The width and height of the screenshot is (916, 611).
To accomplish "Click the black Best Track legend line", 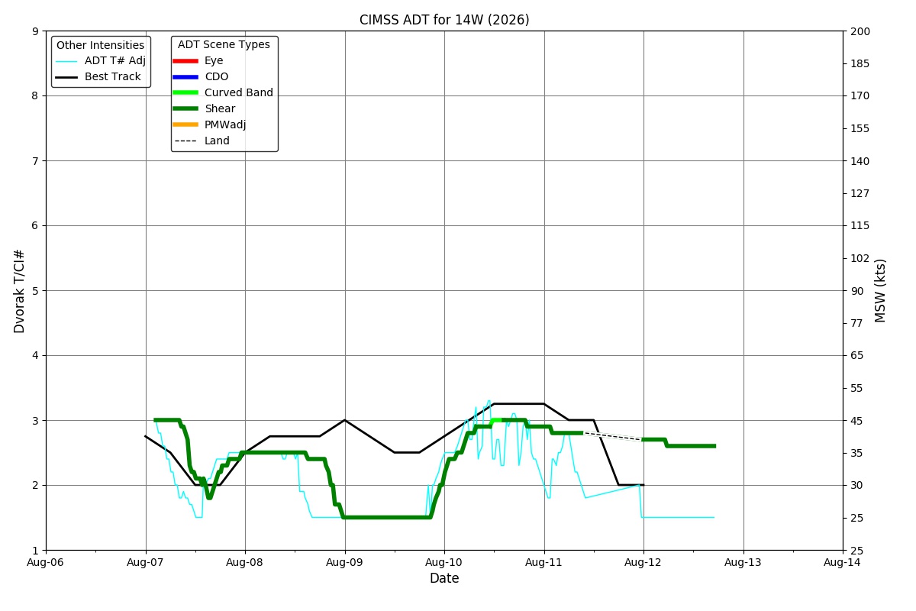I will coord(66,77).
